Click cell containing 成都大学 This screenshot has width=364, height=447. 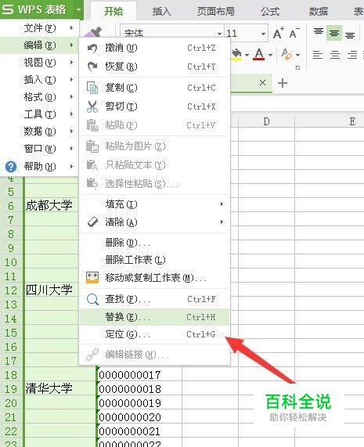click(52, 205)
